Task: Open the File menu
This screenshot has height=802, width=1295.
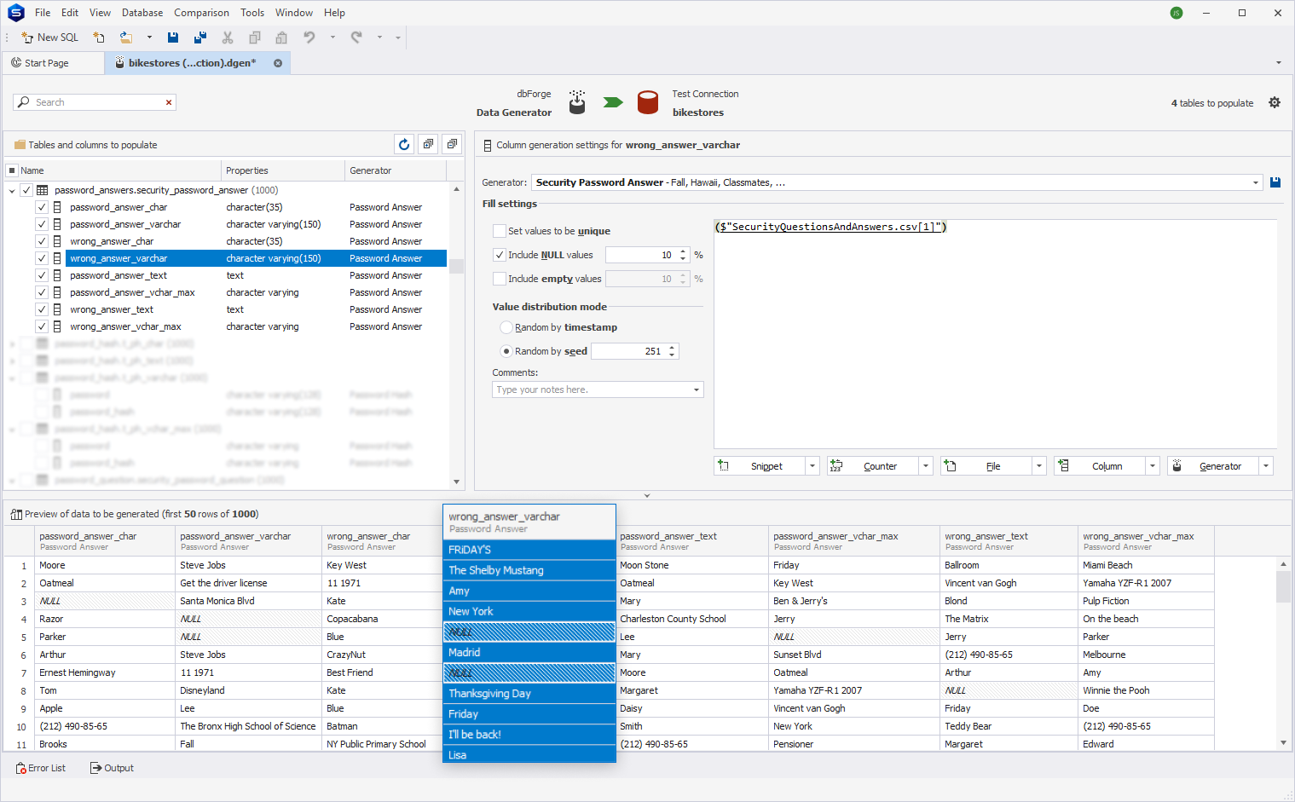Action: 43,13
